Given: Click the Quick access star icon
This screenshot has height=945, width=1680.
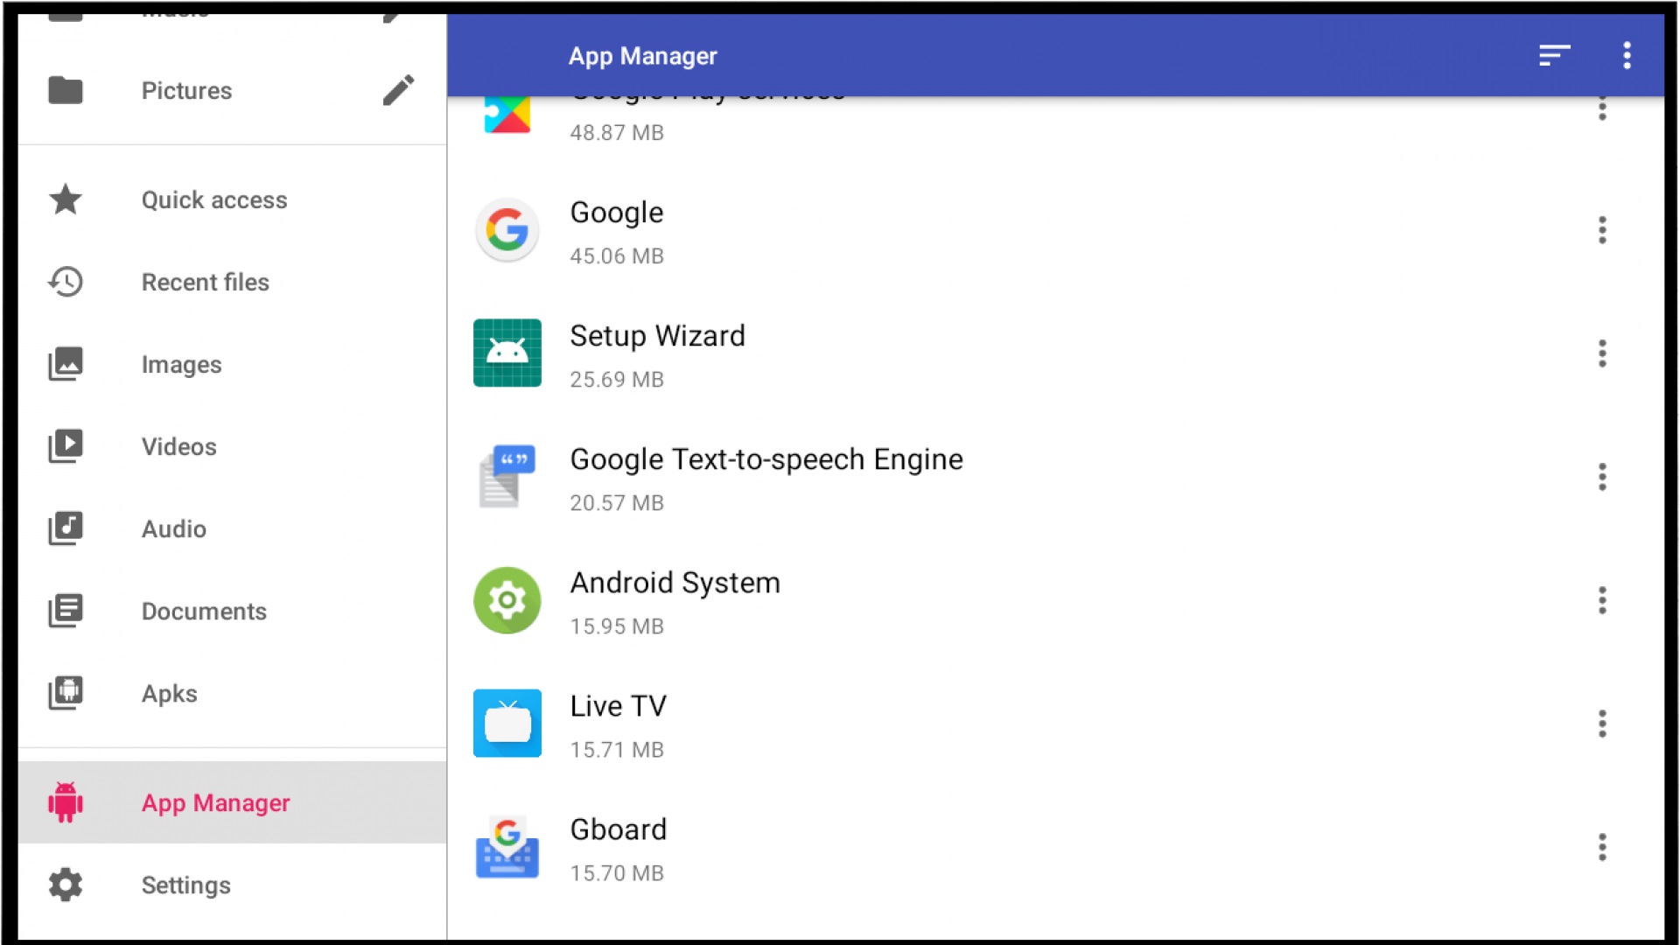Looking at the screenshot, I should click(66, 199).
